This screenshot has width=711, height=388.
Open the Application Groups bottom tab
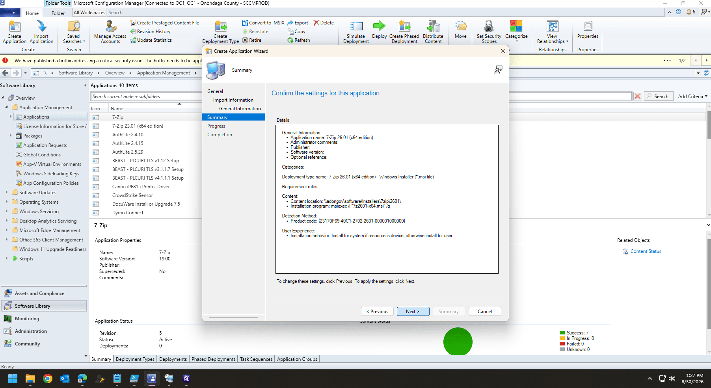tap(297, 359)
